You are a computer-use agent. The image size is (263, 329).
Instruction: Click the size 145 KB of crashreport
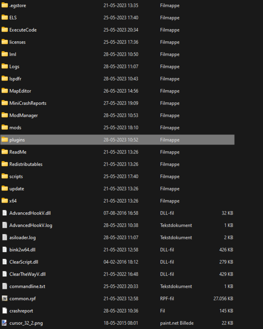click(x=226, y=311)
